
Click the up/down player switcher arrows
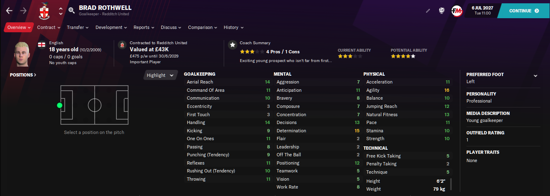pos(61,11)
